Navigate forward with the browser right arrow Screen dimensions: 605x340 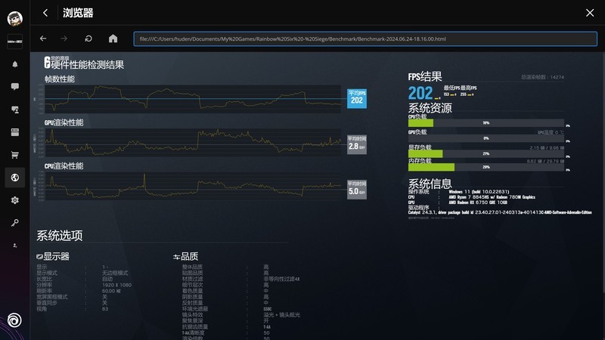[64, 39]
